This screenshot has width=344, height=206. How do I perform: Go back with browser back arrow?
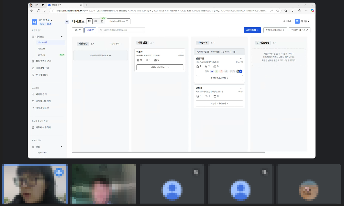tap(32, 11)
